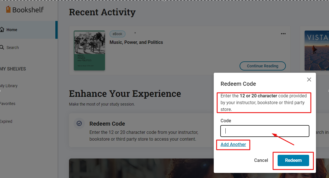The image size is (329, 178).
Task: Click inside the Code input field
Action: pyautogui.click(x=264, y=131)
